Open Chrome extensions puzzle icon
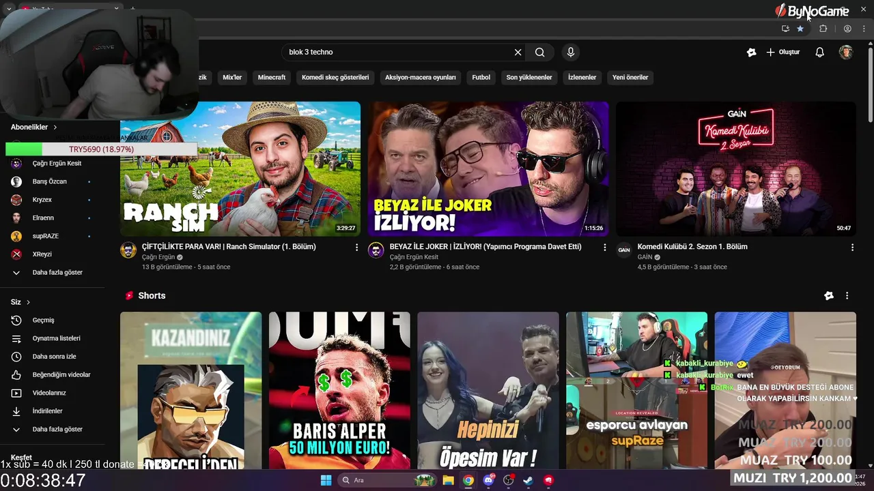This screenshot has width=874, height=491. point(823,29)
